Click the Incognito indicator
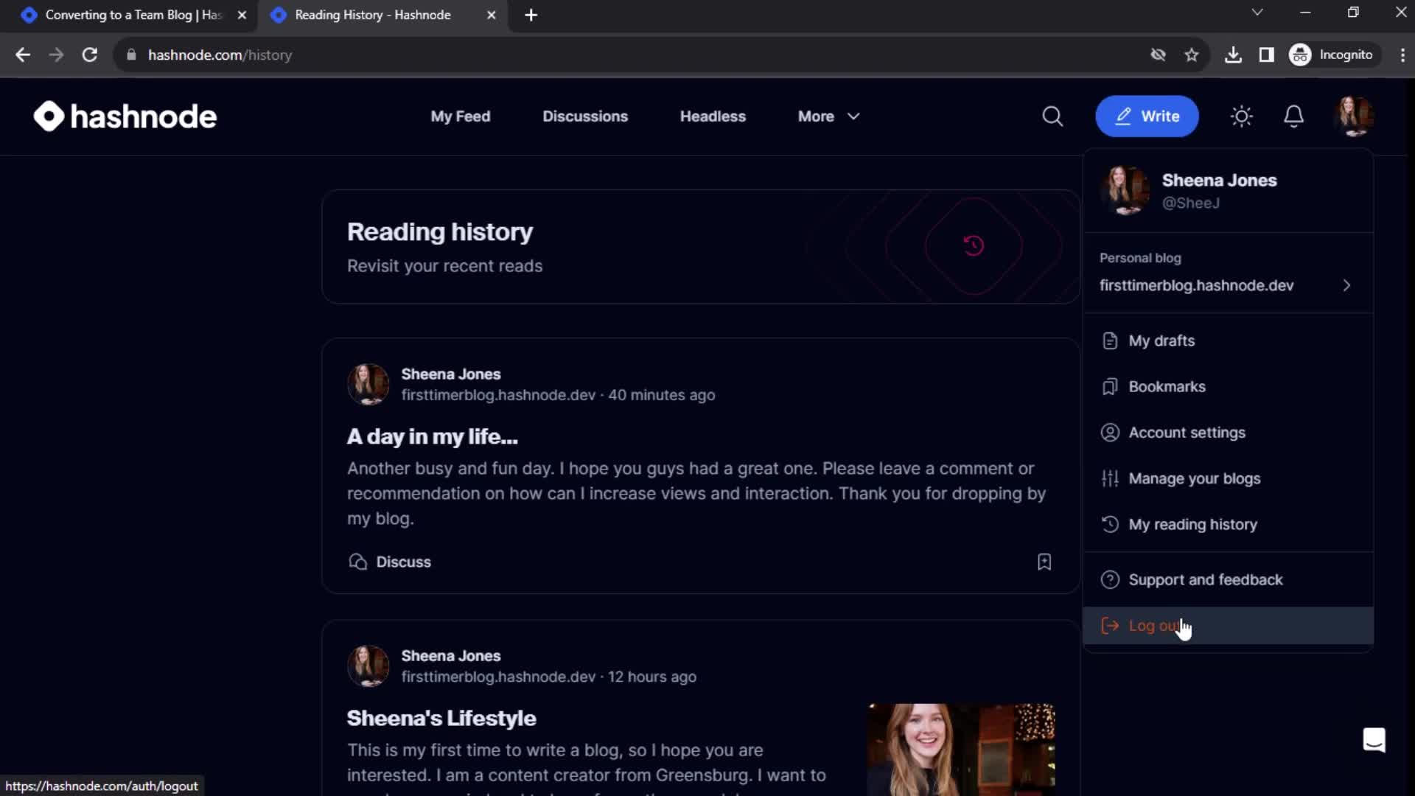 pos(1332,55)
